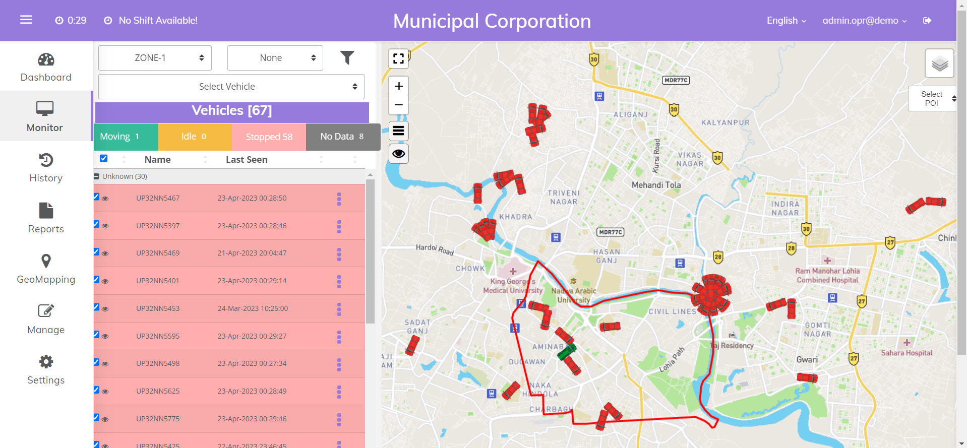The width and height of the screenshot is (967, 448).
Task: Click the logout icon in header
Action: (927, 21)
